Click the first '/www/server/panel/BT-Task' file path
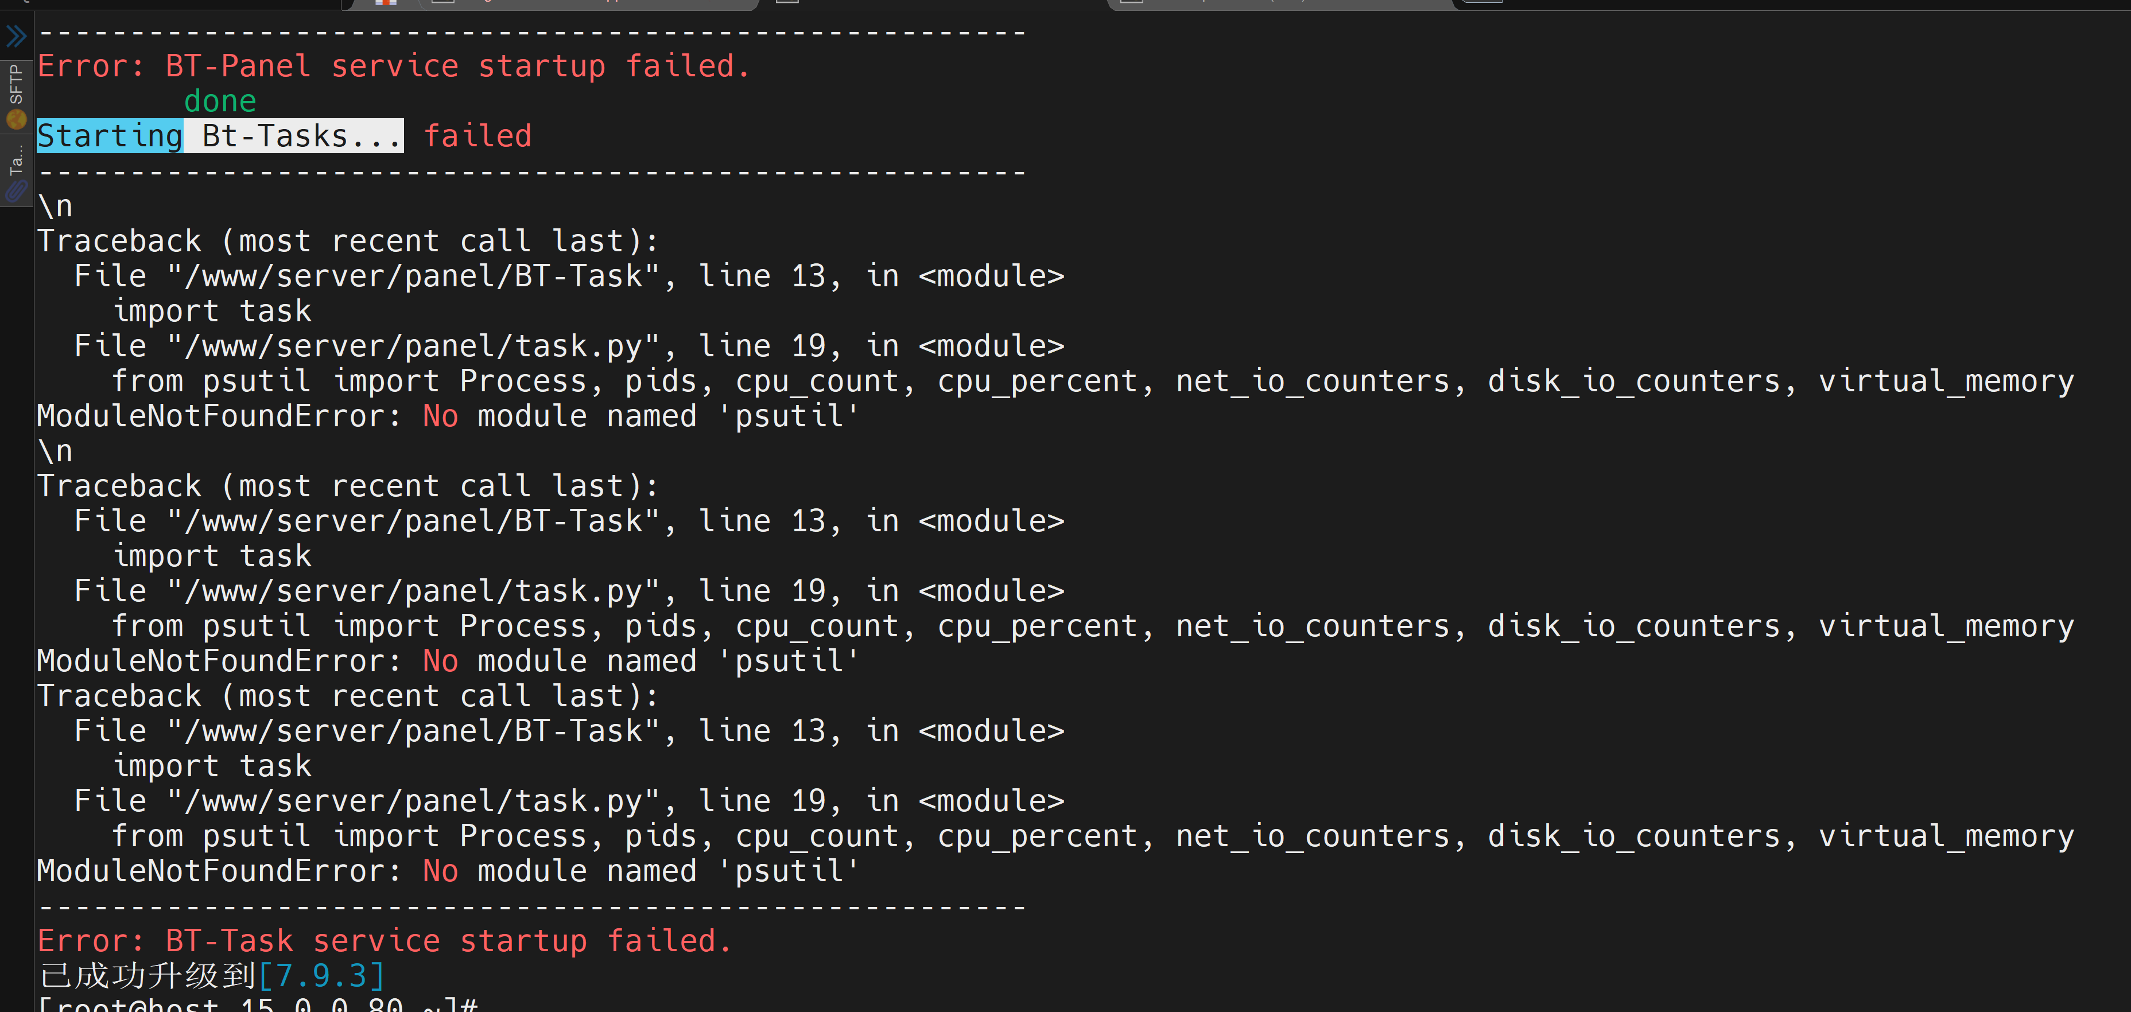The image size is (2131, 1012). pyautogui.click(x=414, y=276)
